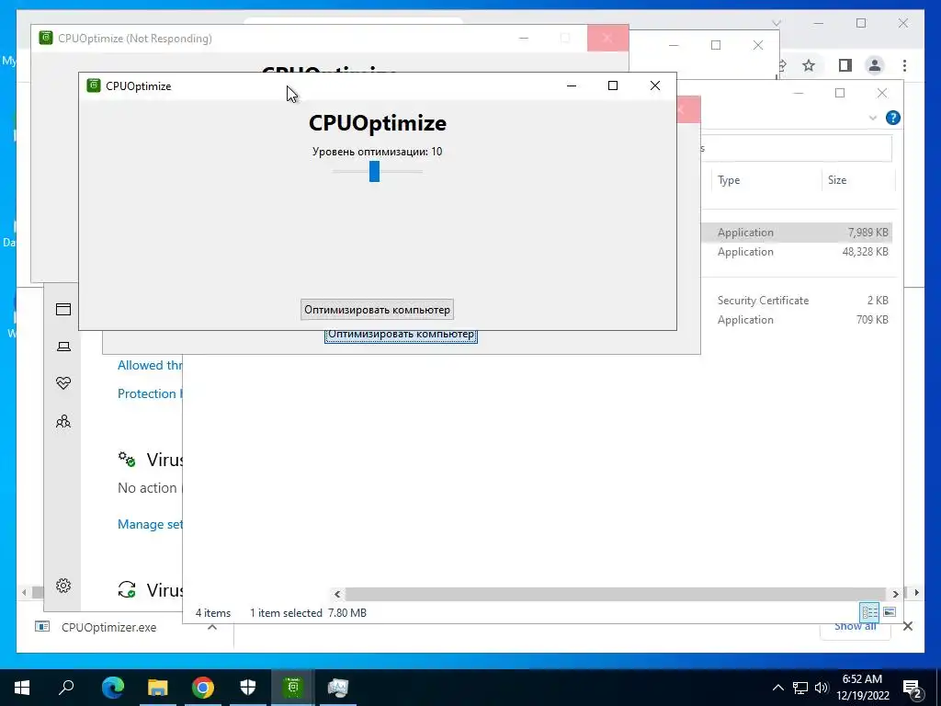Select the Security Certificate file row

click(797, 301)
